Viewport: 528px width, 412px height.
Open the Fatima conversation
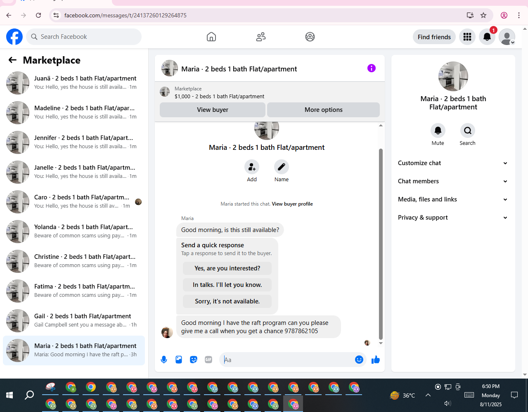click(74, 291)
